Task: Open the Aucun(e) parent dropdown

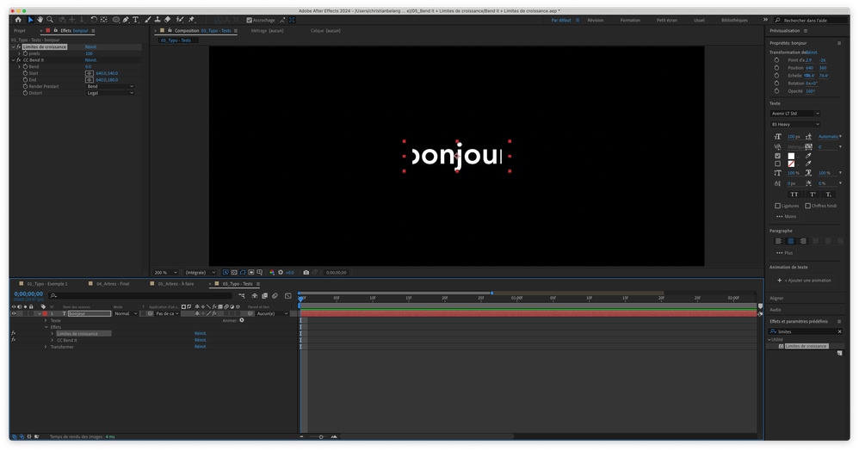Action: pyautogui.click(x=272, y=314)
